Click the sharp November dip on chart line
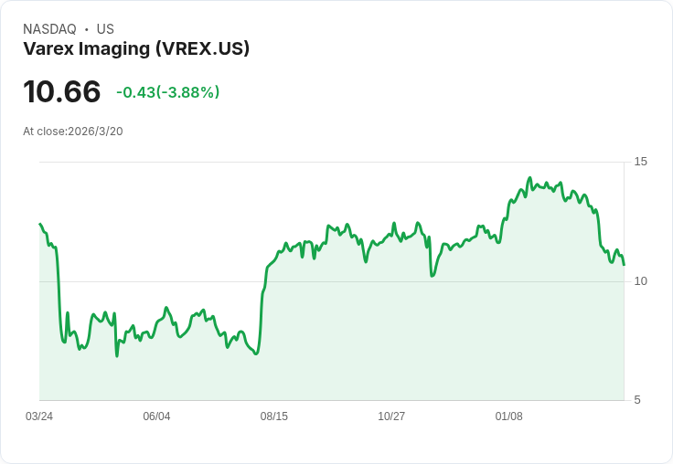 pos(432,276)
